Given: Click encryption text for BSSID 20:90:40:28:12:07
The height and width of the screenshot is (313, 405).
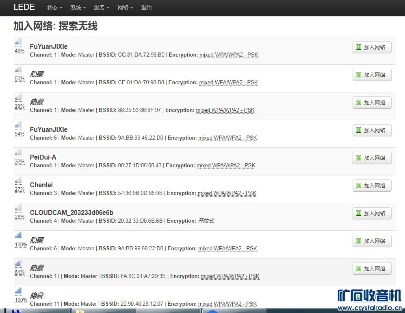Looking at the screenshot, I should click(227, 304).
